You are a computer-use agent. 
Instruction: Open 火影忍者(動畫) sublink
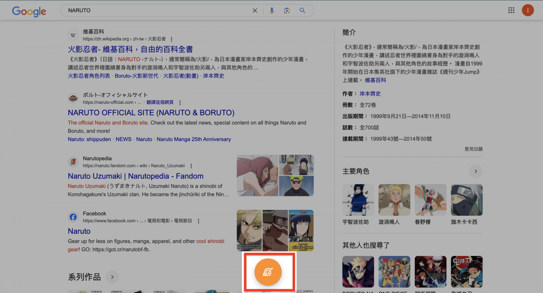[181, 76]
